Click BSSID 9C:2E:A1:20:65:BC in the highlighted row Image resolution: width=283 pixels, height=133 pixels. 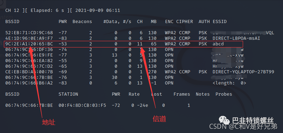pyautogui.click(x=29, y=44)
